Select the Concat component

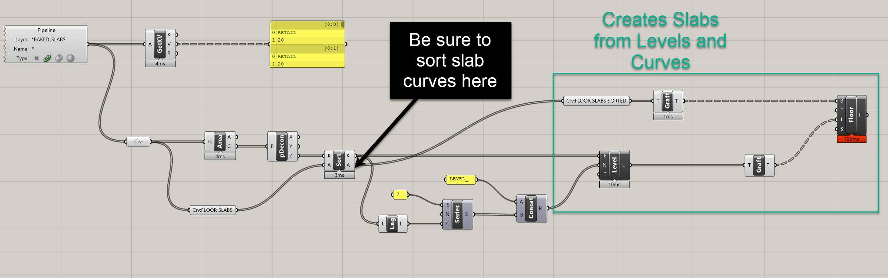pyautogui.click(x=531, y=208)
